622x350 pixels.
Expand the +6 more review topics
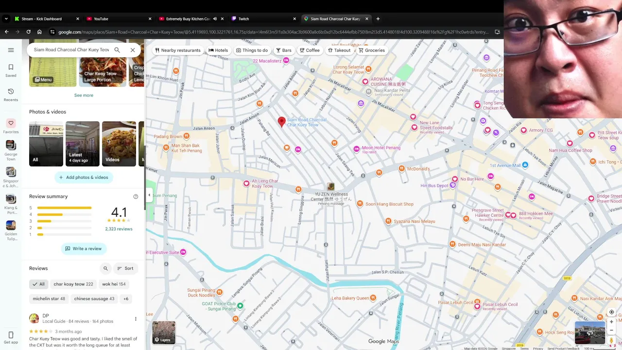[126, 299]
